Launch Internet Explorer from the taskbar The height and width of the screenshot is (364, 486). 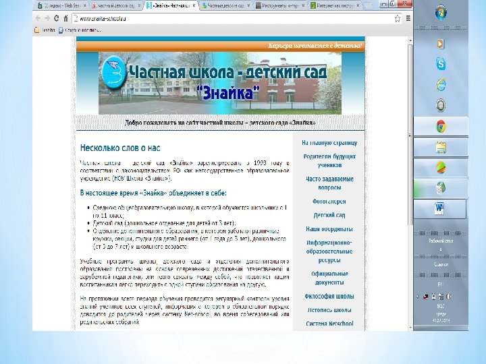point(441,84)
